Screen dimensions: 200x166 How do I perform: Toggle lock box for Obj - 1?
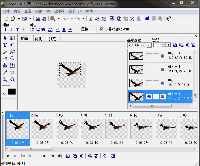point(156,97)
